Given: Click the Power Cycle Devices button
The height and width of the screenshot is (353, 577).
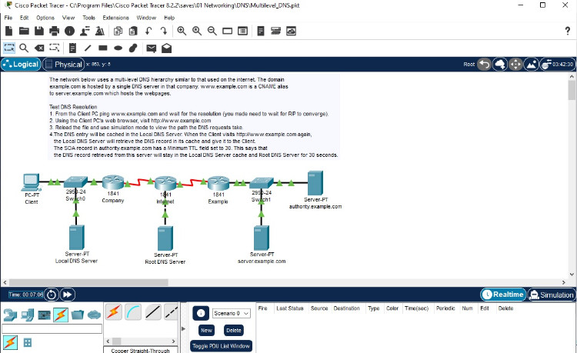Looking at the screenshot, I should [52, 294].
